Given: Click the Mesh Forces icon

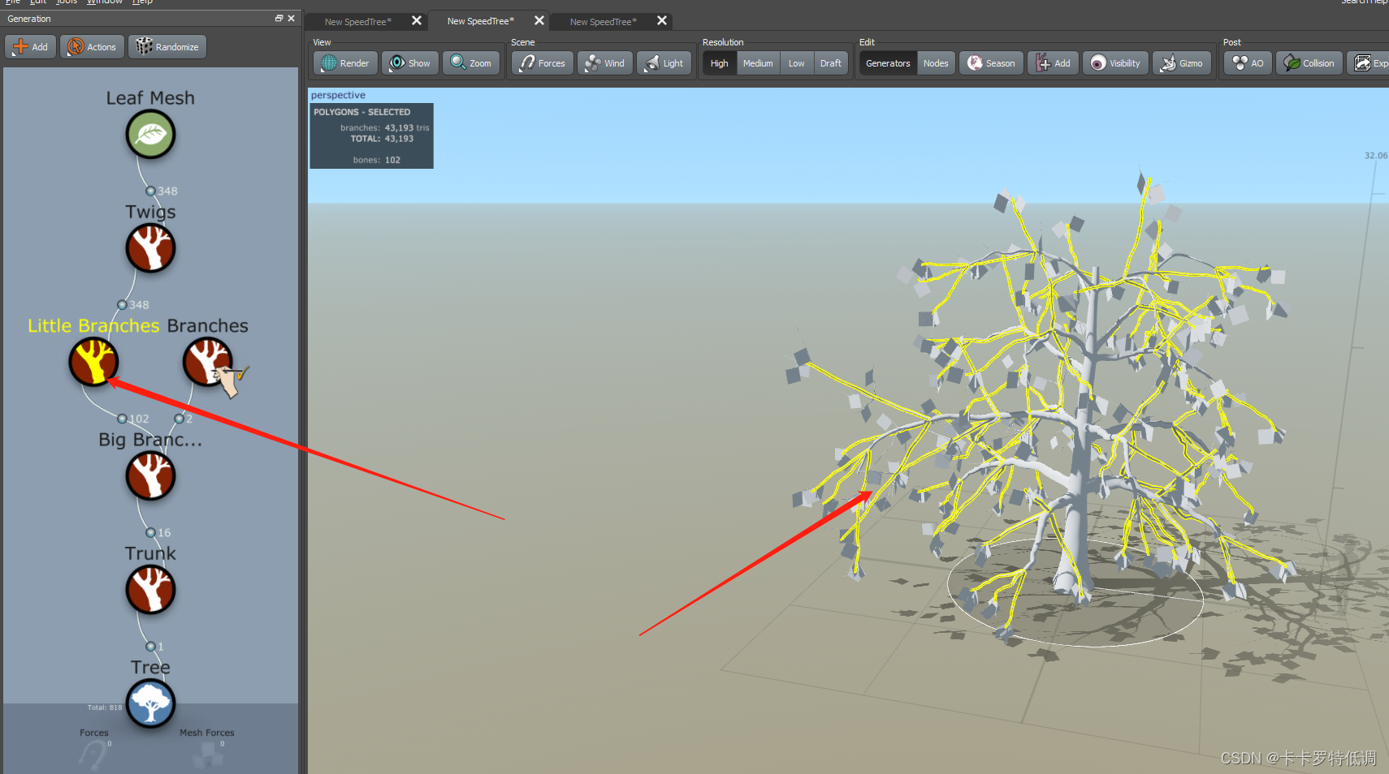Looking at the screenshot, I should pyautogui.click(x=207, y=756).
